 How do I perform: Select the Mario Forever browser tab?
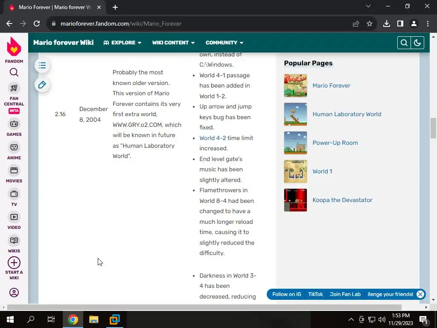54,7
